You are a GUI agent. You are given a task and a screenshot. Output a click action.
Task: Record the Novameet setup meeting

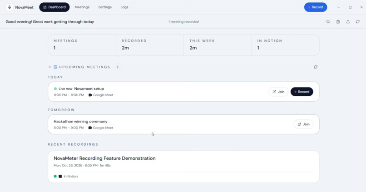(302, 92)
